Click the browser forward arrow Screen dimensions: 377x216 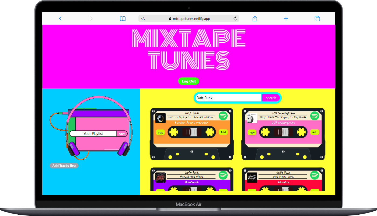click(x=91, y=19)
